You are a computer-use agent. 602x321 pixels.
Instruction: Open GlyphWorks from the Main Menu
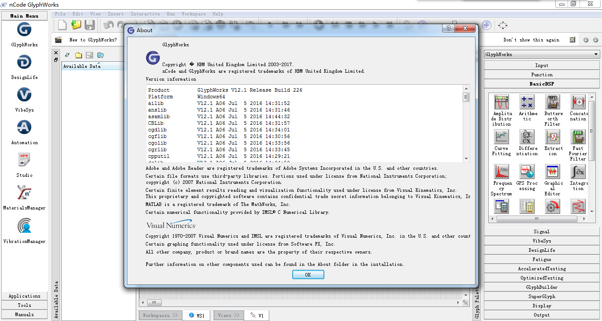25,30
